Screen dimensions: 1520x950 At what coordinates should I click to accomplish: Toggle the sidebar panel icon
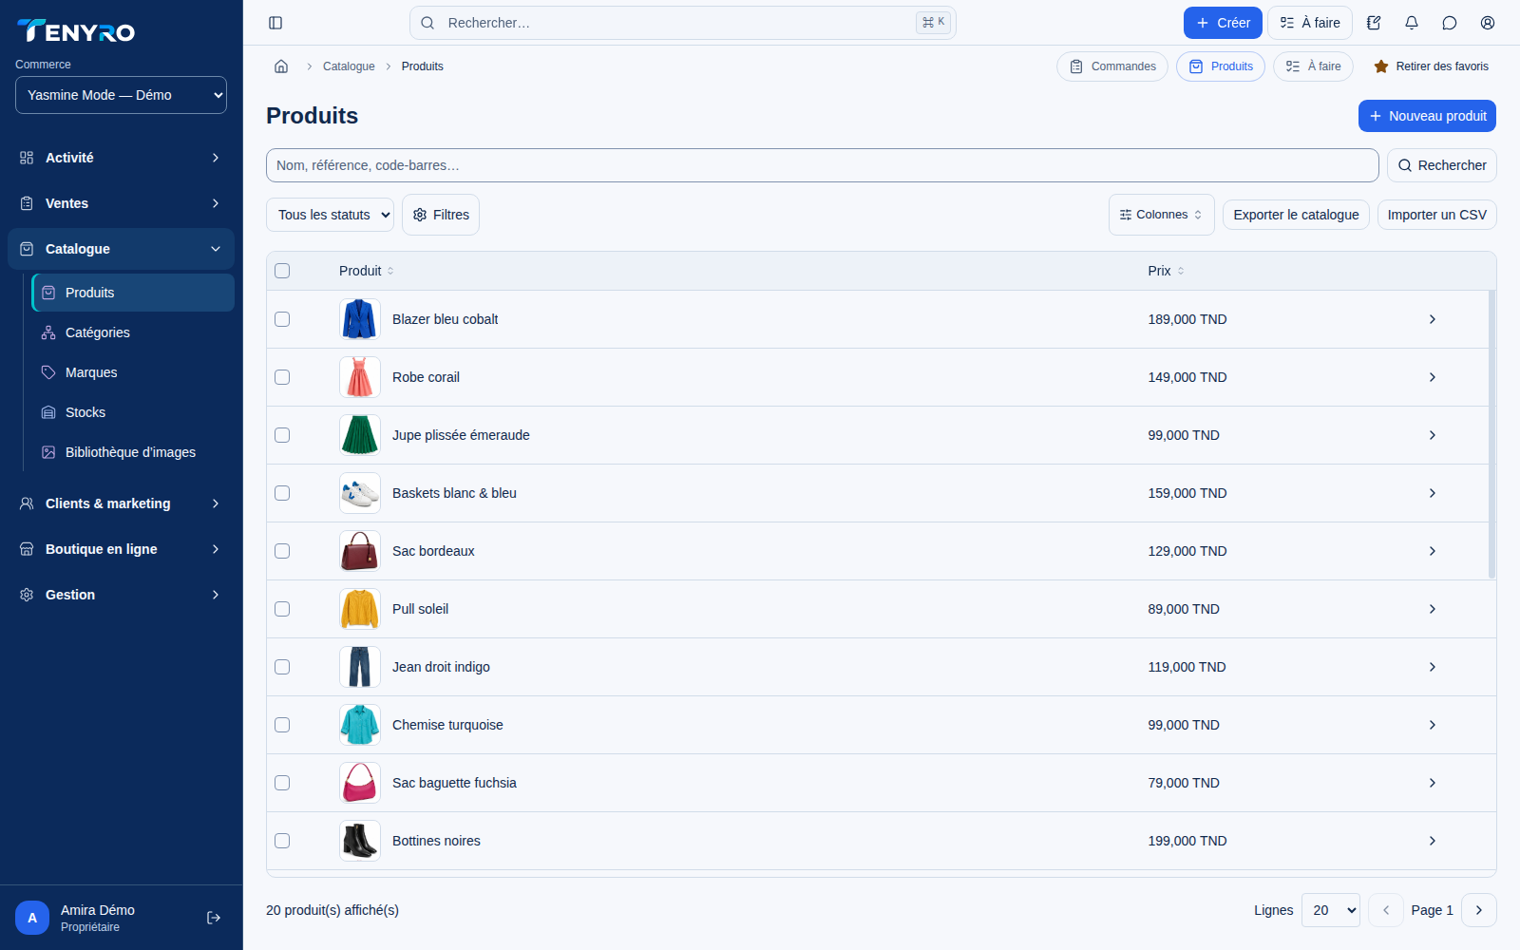coord(275,23)
